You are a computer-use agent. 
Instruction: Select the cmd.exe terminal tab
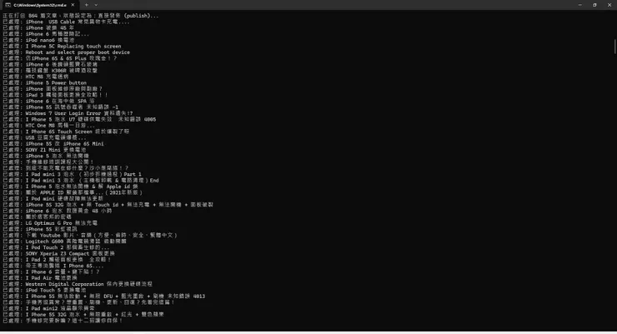tap(39, 5)
